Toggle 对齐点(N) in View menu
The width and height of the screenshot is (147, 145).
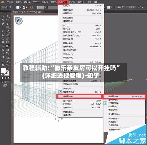tap(67, 107)
